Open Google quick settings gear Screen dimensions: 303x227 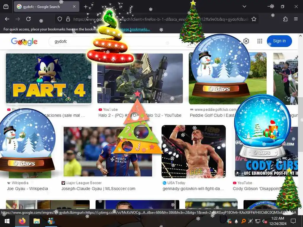click(246, 41)
